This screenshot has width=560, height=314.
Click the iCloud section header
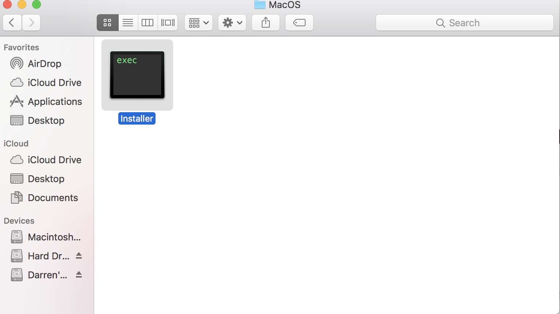tap(16, 144)
